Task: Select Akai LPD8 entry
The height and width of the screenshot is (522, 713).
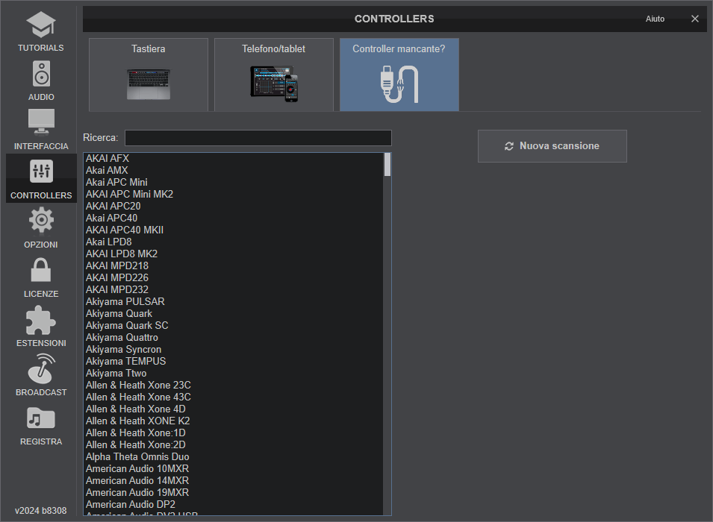Action: pyautogui.click(x=234, y=242)
